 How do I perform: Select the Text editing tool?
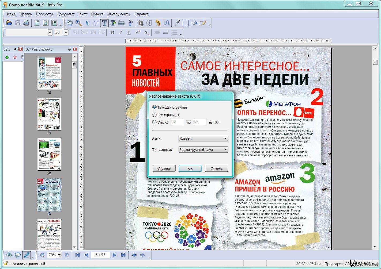(104, 23)
